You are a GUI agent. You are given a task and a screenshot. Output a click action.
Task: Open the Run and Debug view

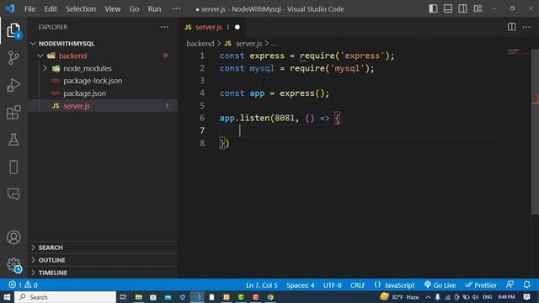[x=13, y=85]
